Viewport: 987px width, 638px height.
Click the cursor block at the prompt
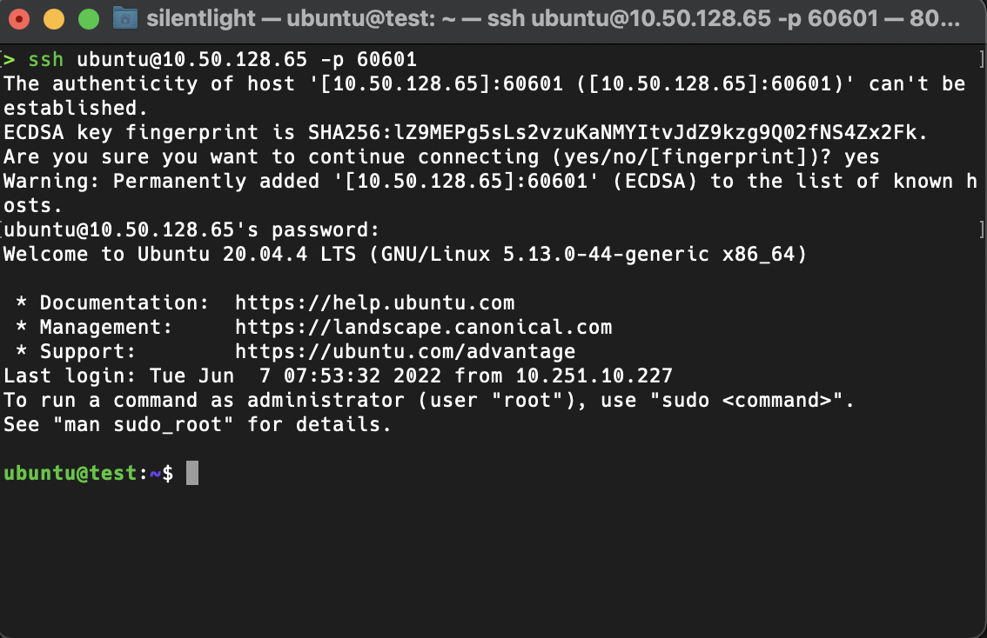tap(192, 473)
